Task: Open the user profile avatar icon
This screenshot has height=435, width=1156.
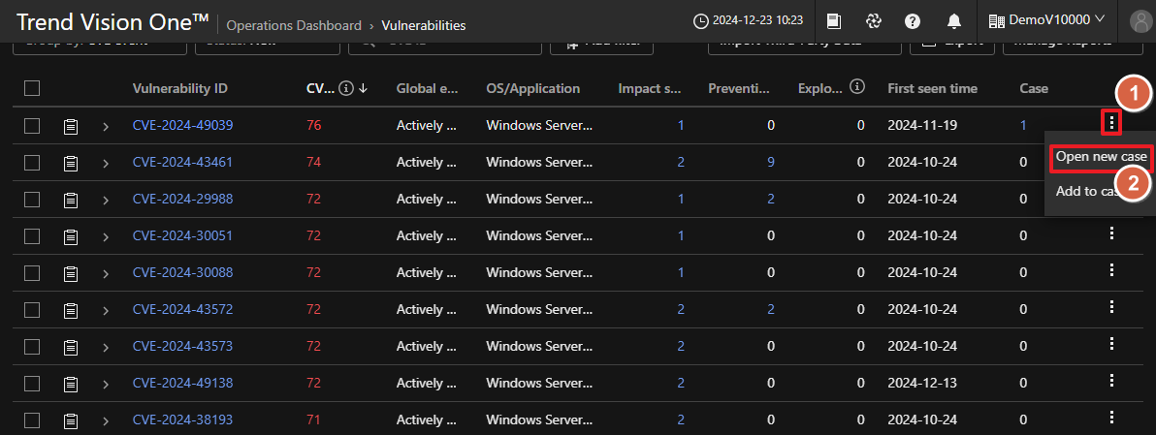Action: click(x=1140, y=21)
